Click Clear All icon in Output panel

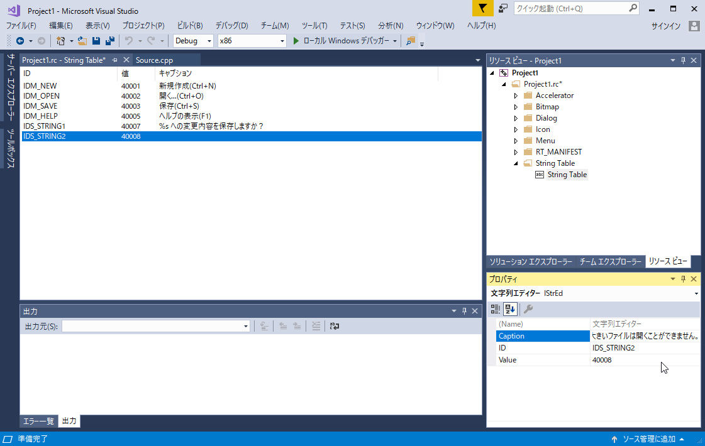tap(316, 326)
